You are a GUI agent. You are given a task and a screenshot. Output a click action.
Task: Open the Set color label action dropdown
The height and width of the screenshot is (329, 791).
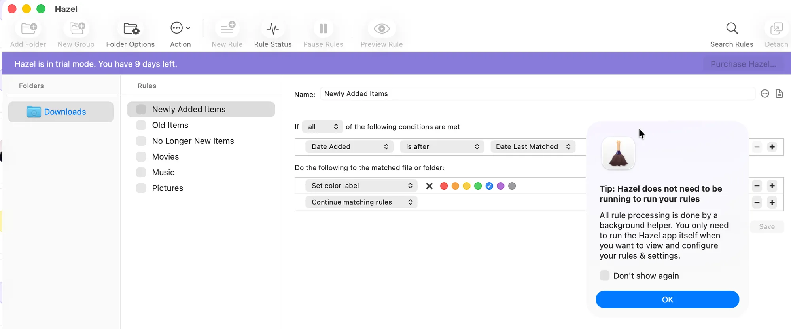[361, 186]
